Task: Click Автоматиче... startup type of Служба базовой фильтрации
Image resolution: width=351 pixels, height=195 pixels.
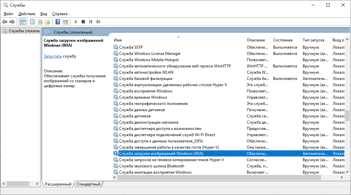Action: point(315,79)
